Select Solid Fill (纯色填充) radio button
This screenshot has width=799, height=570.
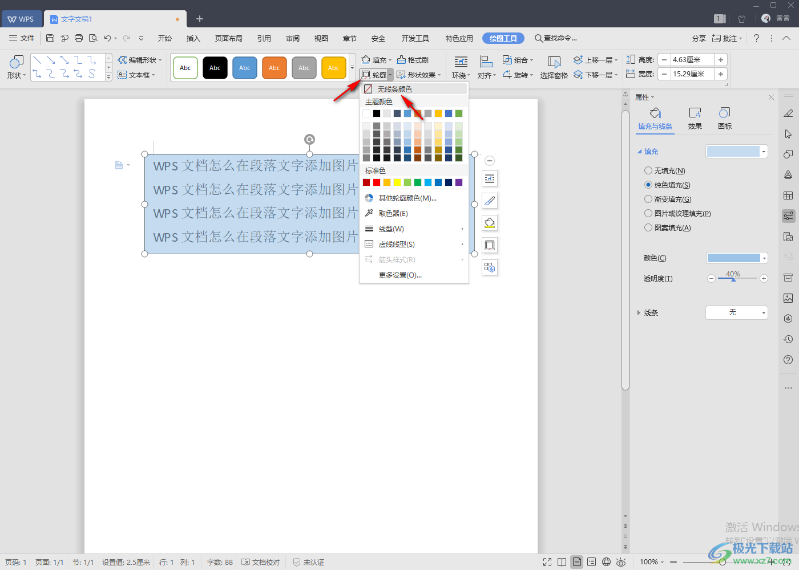pyautogui.click(x=648, y=185)
